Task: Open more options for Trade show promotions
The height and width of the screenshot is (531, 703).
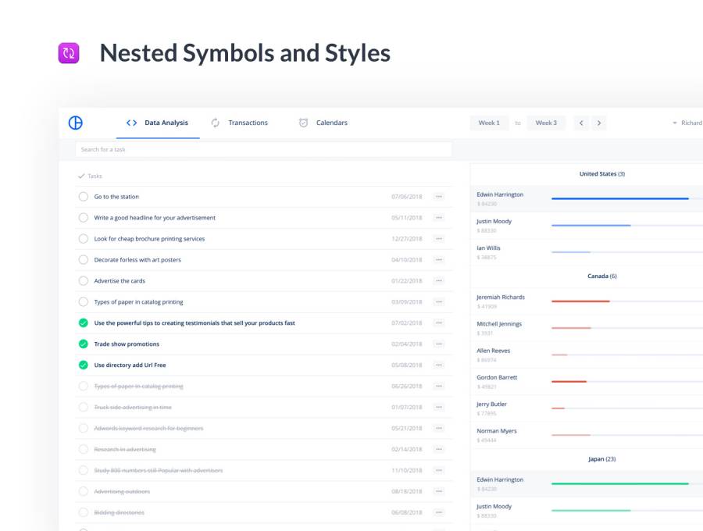Action: [x=439, y=344]
